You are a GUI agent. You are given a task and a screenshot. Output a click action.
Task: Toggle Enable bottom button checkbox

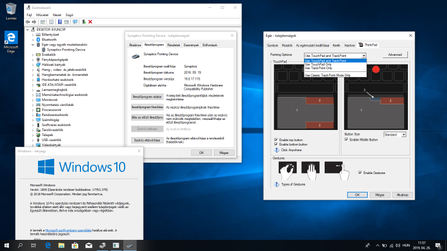(275, 144)
